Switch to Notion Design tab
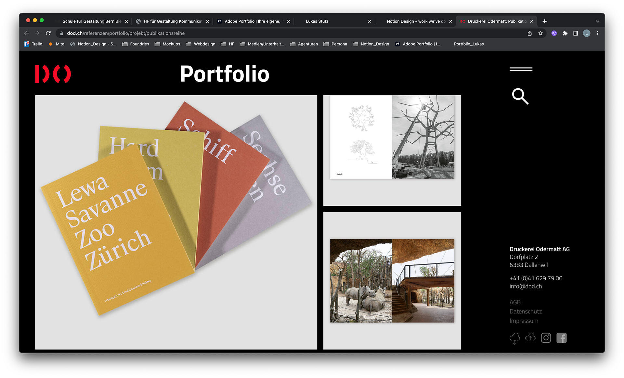 (x=416, y=21)
